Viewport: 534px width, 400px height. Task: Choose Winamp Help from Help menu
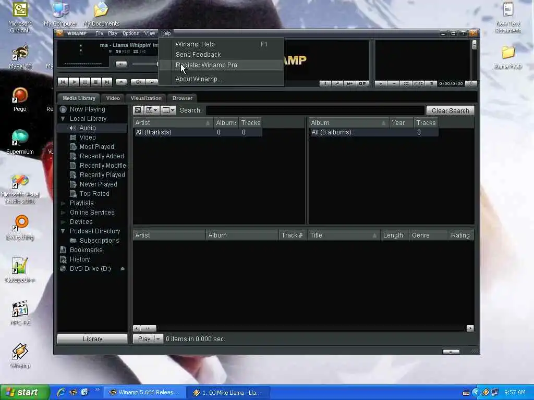click(221, 44)
